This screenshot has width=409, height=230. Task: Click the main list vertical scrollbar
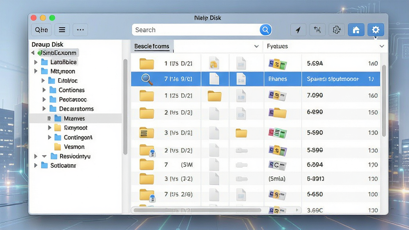[x=384, y=100]
